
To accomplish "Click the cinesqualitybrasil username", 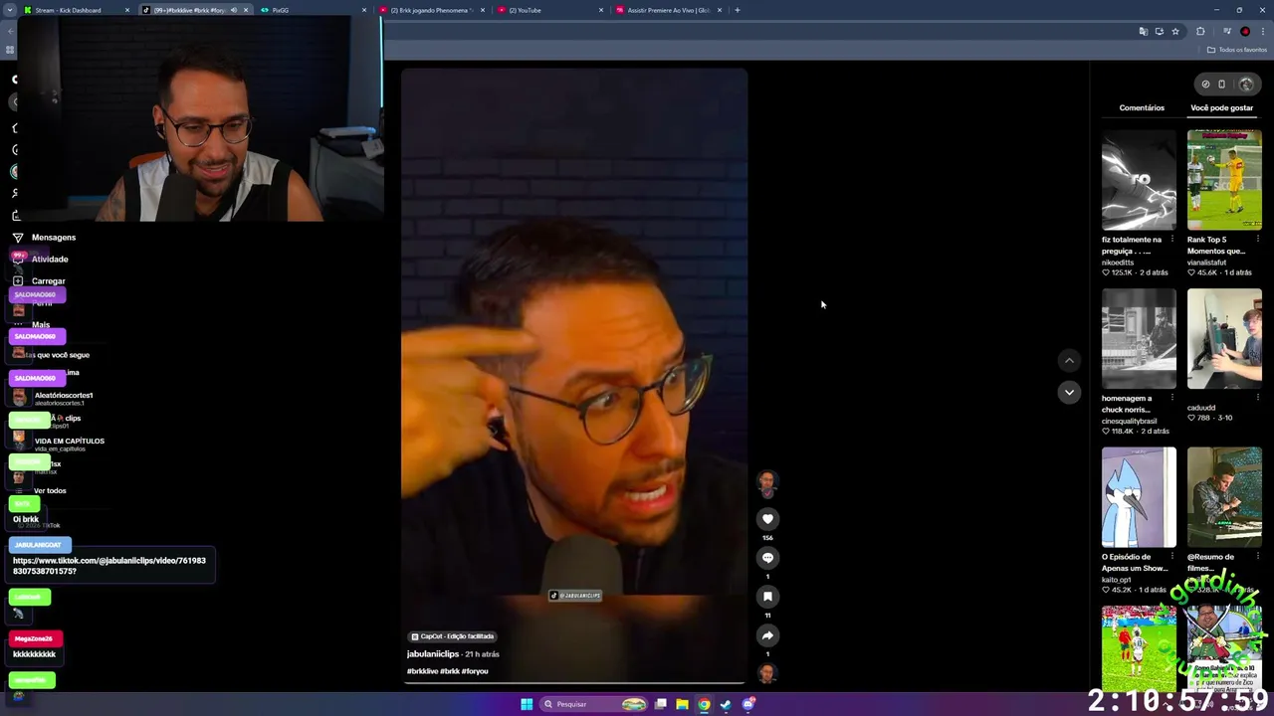I will point(1129,421).
